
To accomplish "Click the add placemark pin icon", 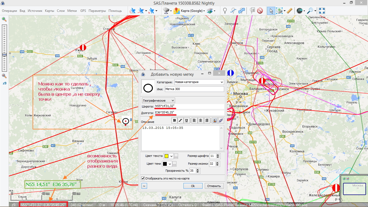I will pos(225,11).
